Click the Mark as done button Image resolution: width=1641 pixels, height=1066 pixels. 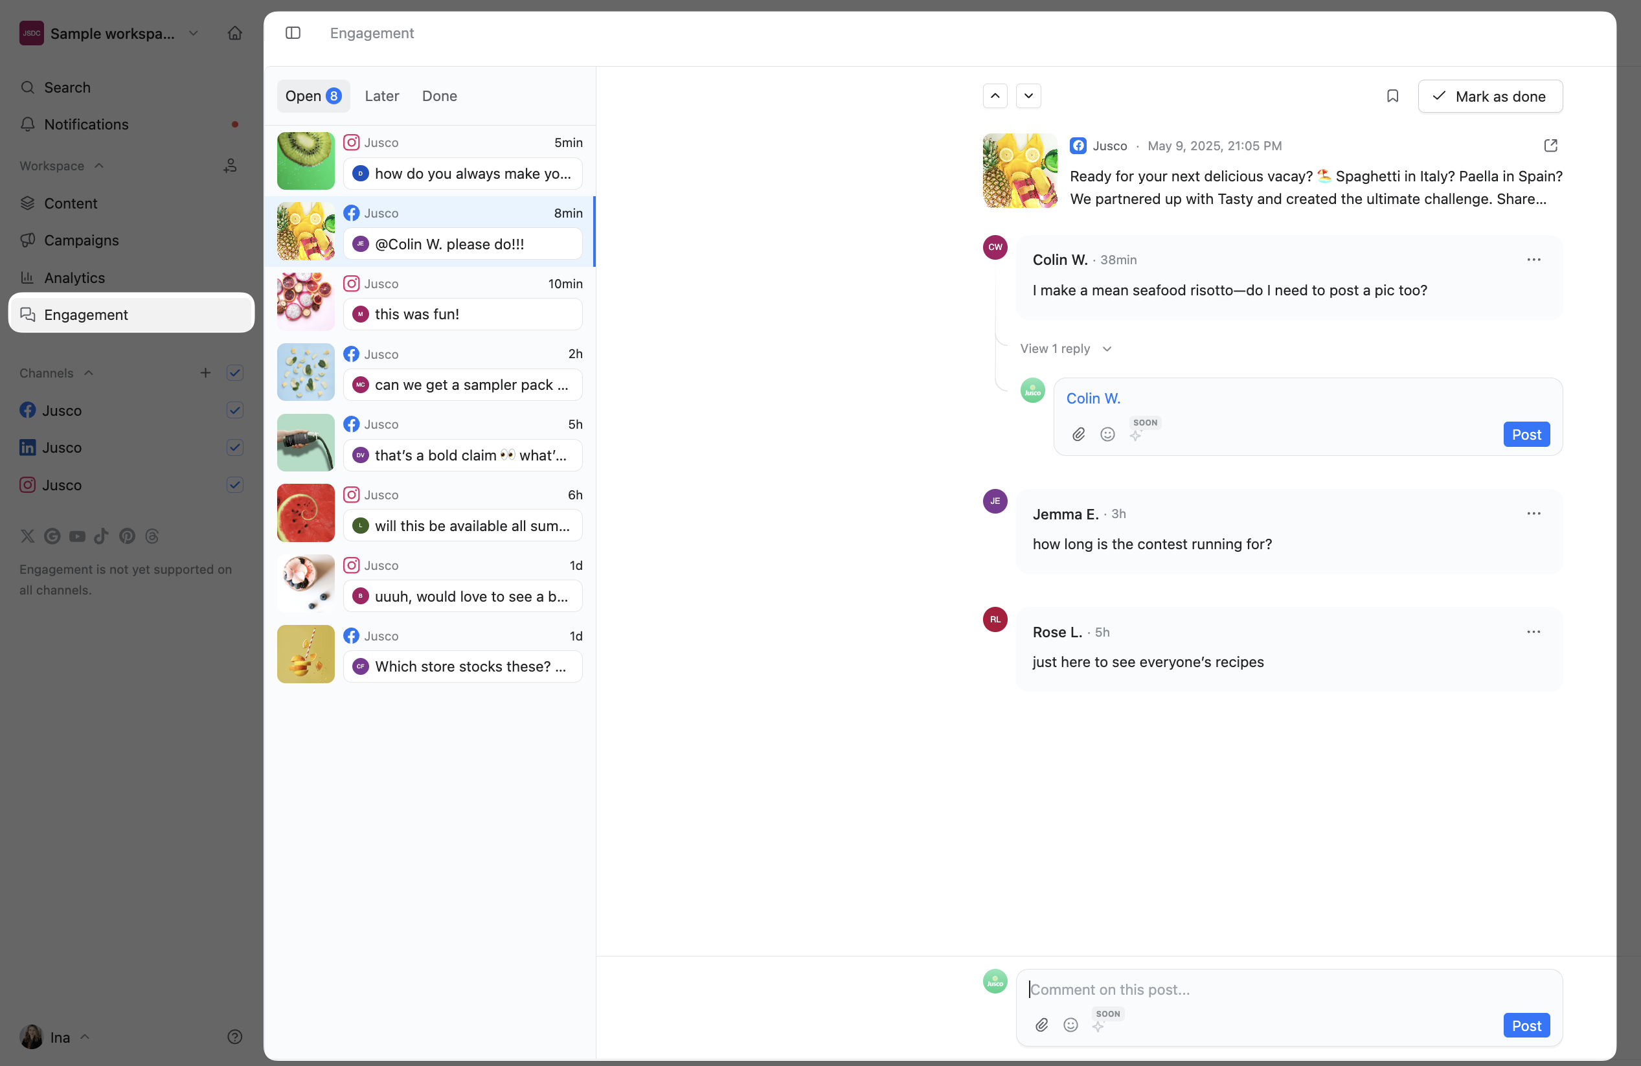pyautogui.click(x=1489, y=96)
